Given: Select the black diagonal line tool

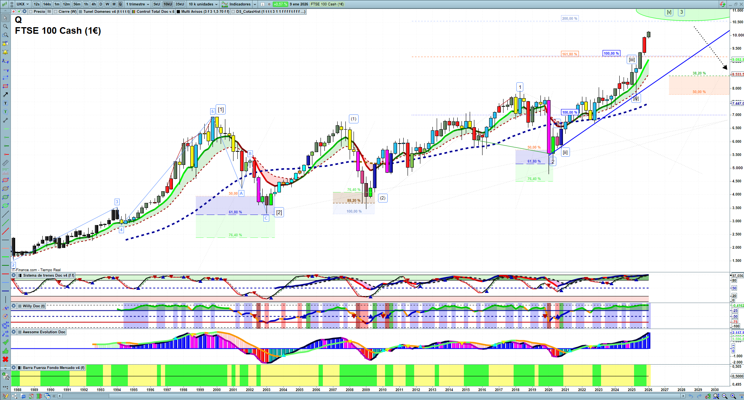Looking at the screenshot, I should [x=5, y=214].
